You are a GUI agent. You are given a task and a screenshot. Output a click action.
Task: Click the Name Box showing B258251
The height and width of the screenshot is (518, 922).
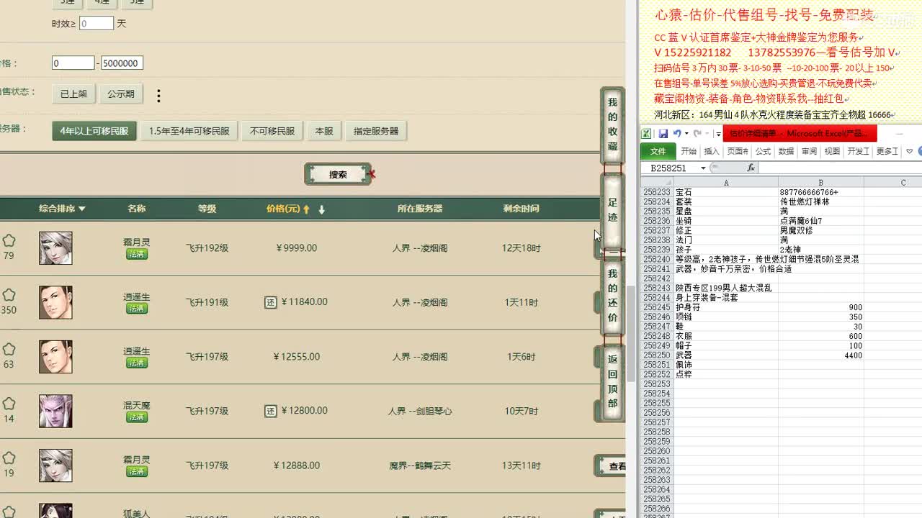coord(669,168)
